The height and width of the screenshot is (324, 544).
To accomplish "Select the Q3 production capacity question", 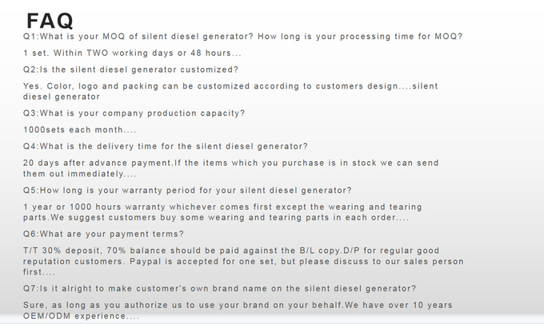I will pos(134,113).
